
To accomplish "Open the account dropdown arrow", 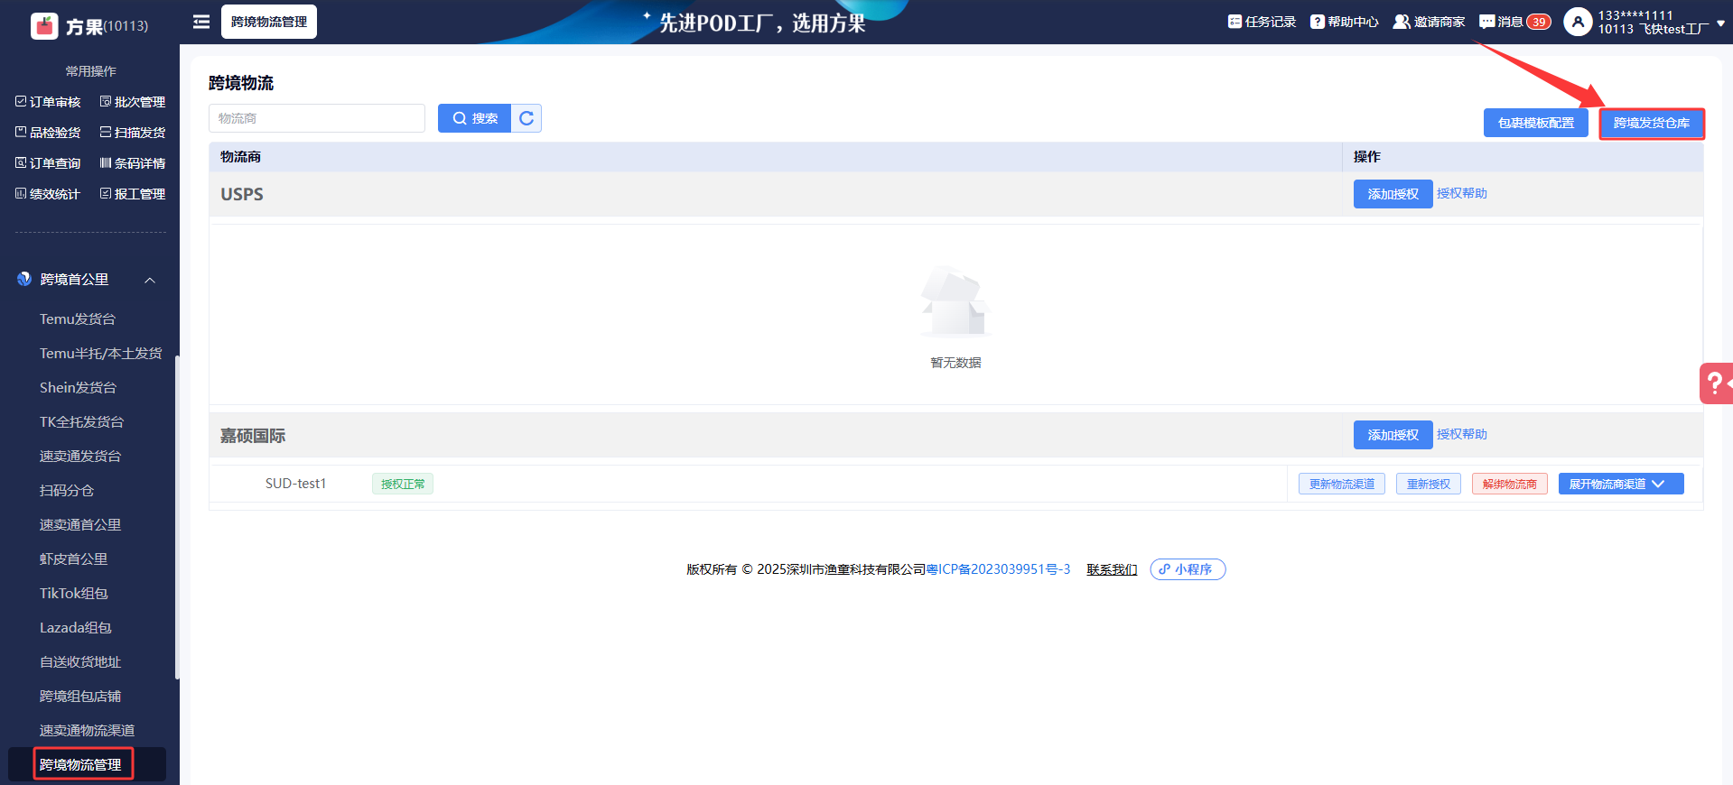I will [1720, 23].
